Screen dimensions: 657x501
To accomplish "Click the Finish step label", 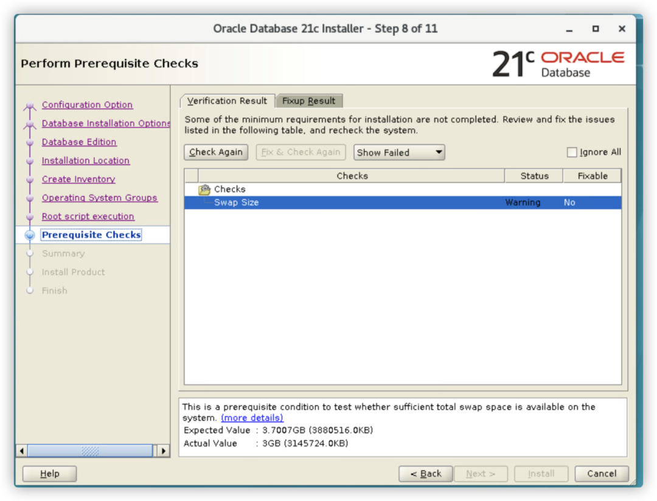I will 55,291.
